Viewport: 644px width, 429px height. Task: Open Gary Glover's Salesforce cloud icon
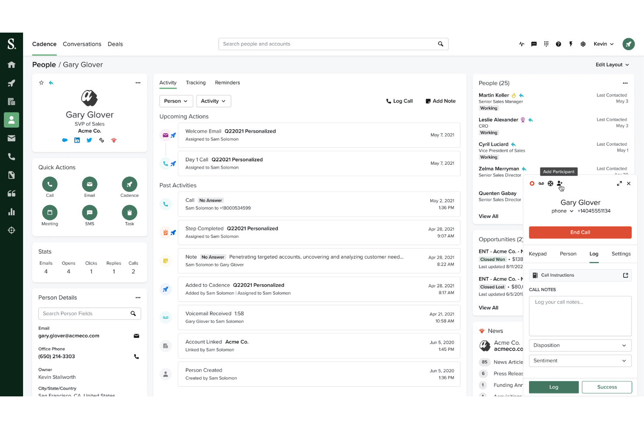tap(65, 140)
